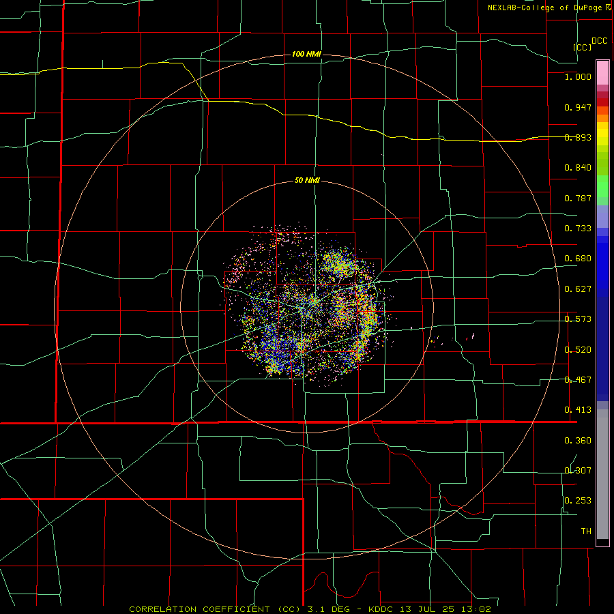This screenshot has height=614, width=614.
Task: Click the 0.627 color scale value
Action: 578,289
